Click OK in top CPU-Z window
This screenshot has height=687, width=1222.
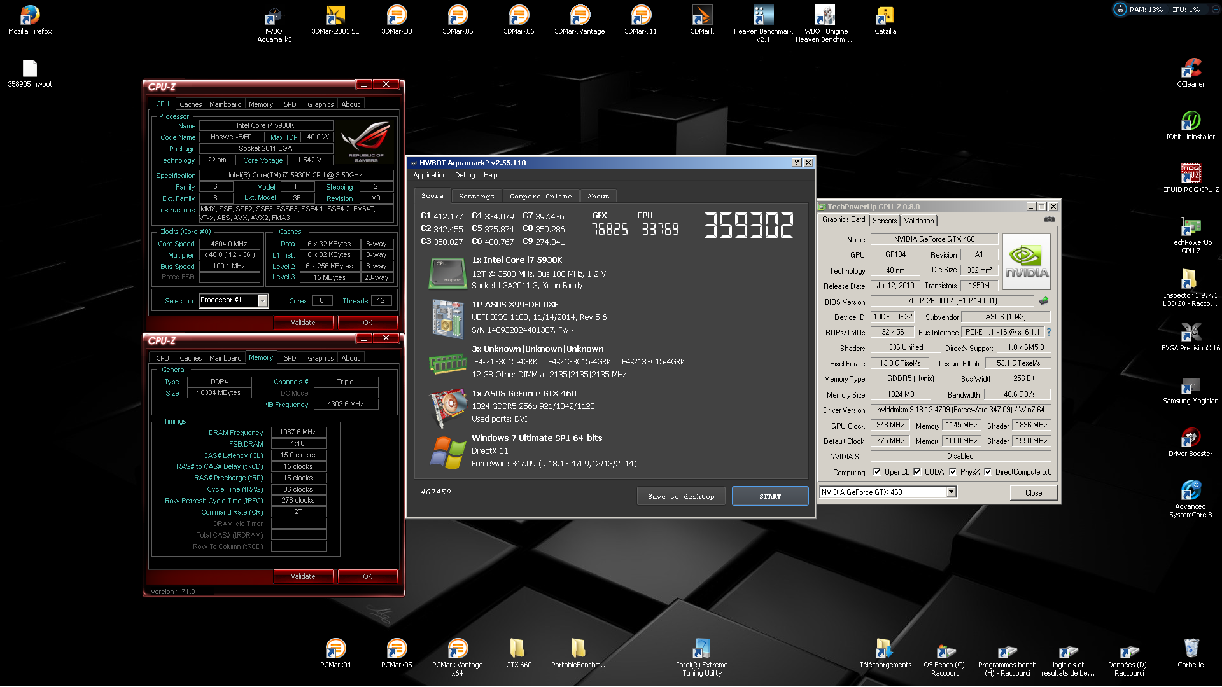367,323
